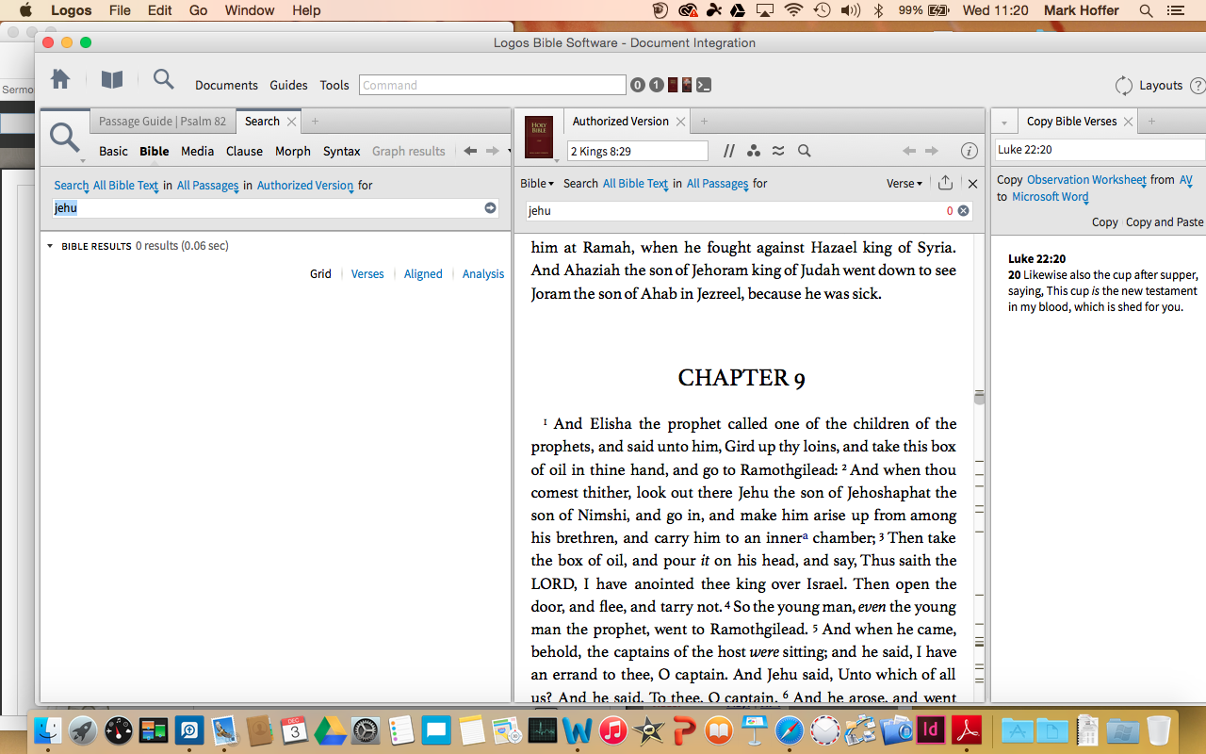
Task: Open the macOS Window menu
Action: click(x=250, y=10)
